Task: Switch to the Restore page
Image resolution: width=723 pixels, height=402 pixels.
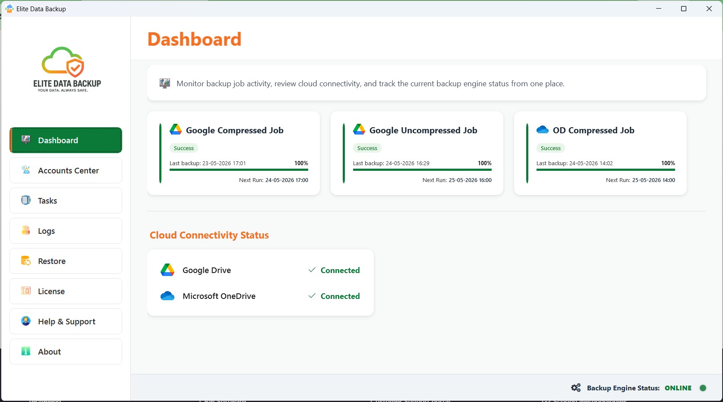Action: pyautogui.click(x=66, y=261)
